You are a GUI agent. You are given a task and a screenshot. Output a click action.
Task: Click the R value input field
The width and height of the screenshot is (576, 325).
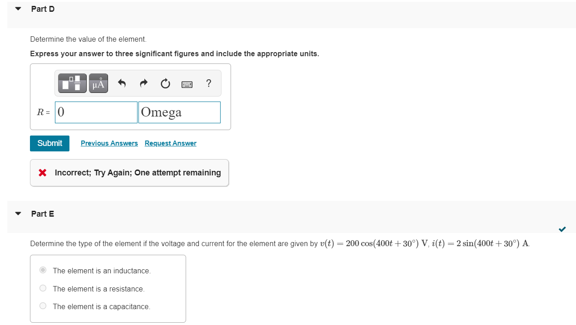[96, 112]
